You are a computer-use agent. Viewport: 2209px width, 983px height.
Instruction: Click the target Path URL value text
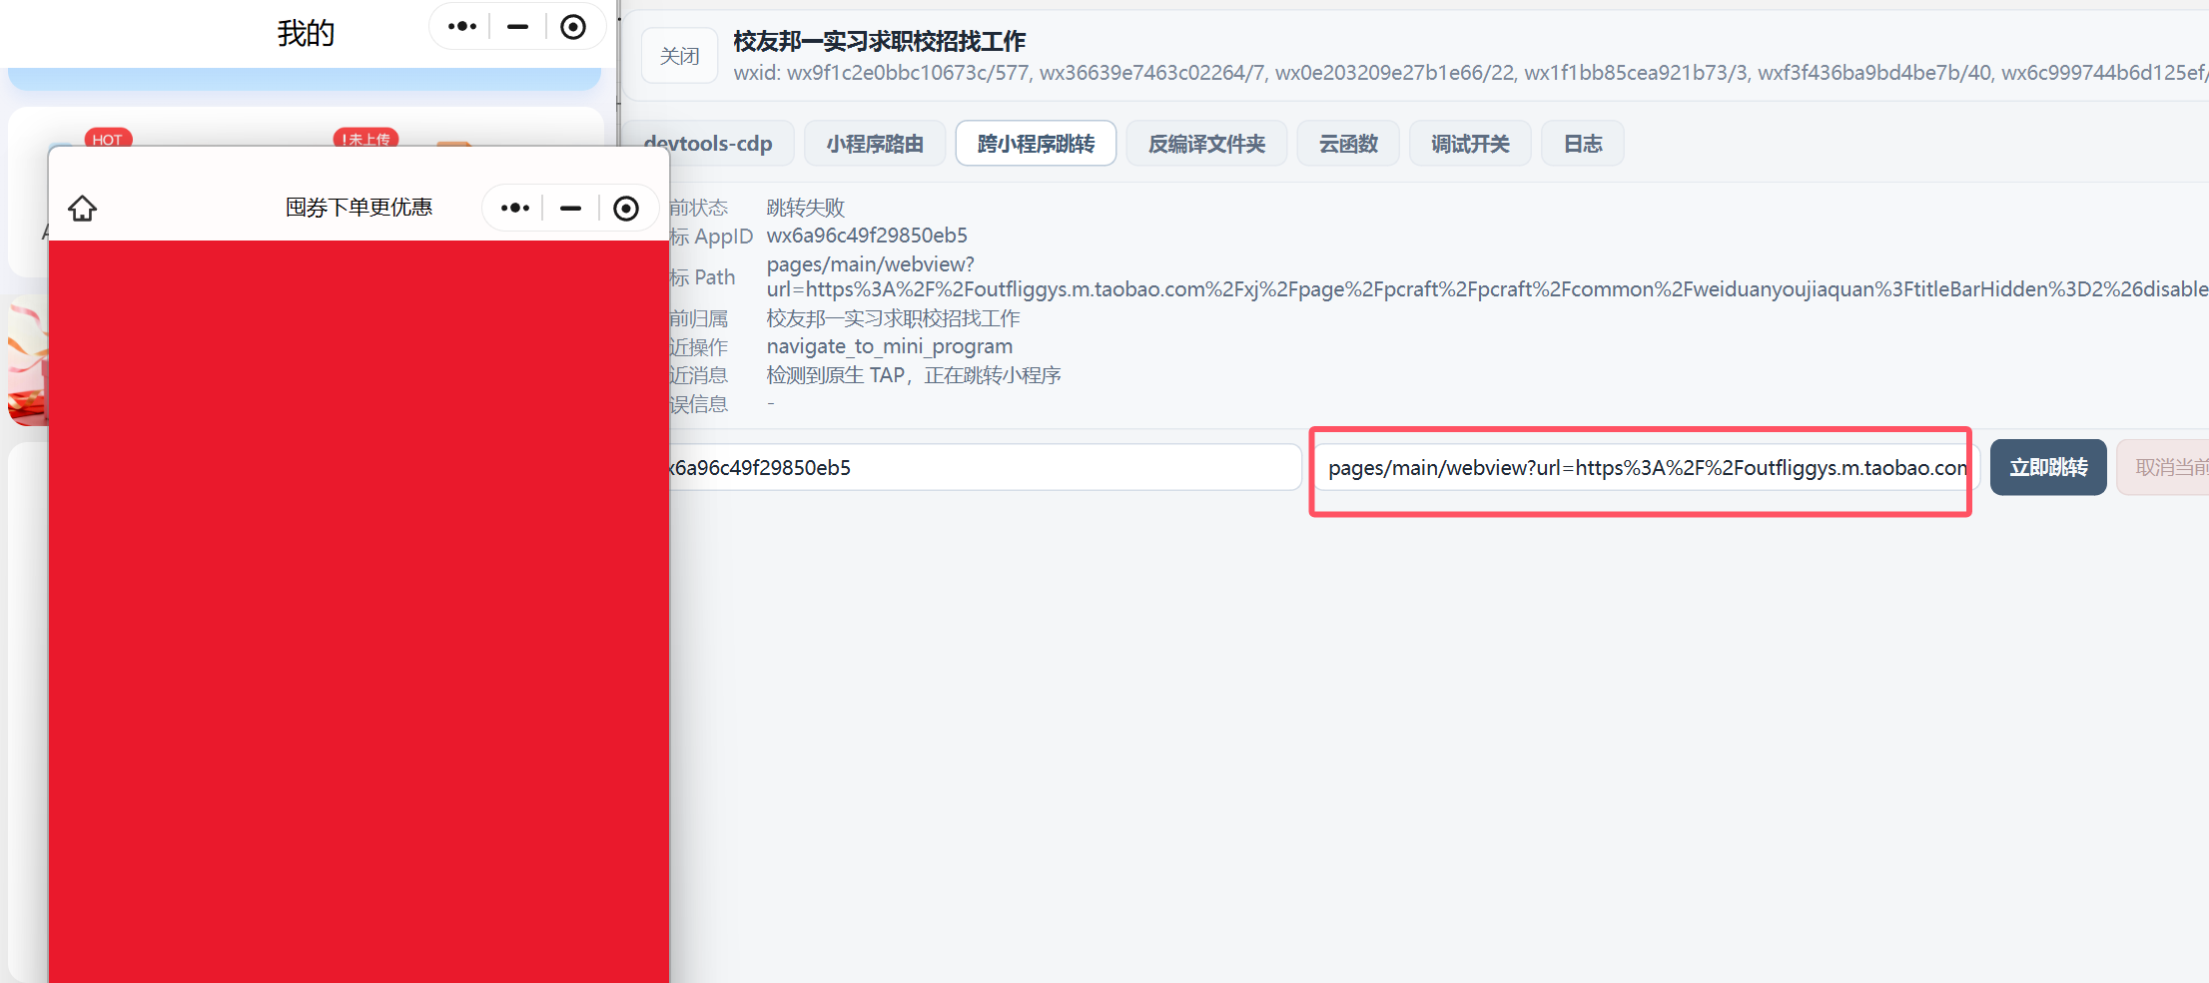(1487, 276)
